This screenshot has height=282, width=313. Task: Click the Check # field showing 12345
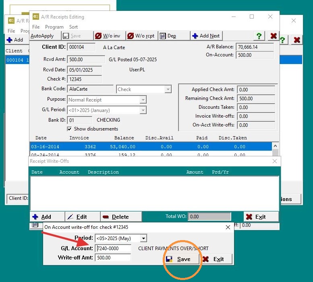click(85, 79)
